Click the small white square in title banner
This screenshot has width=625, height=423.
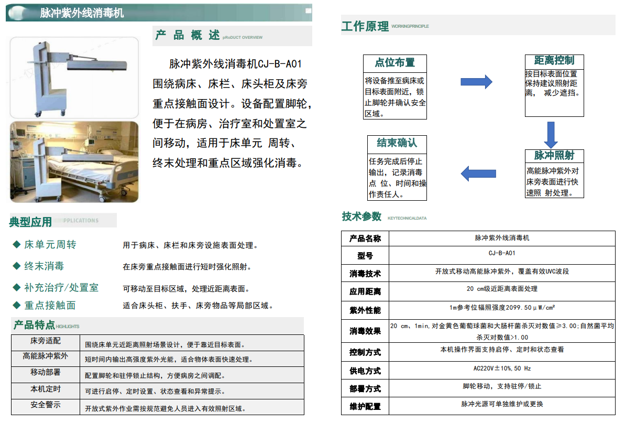point(309,11)
